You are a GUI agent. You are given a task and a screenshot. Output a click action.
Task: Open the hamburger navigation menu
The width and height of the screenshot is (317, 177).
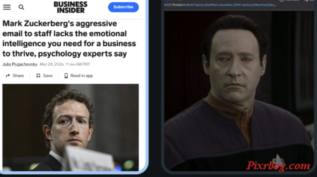7,7
